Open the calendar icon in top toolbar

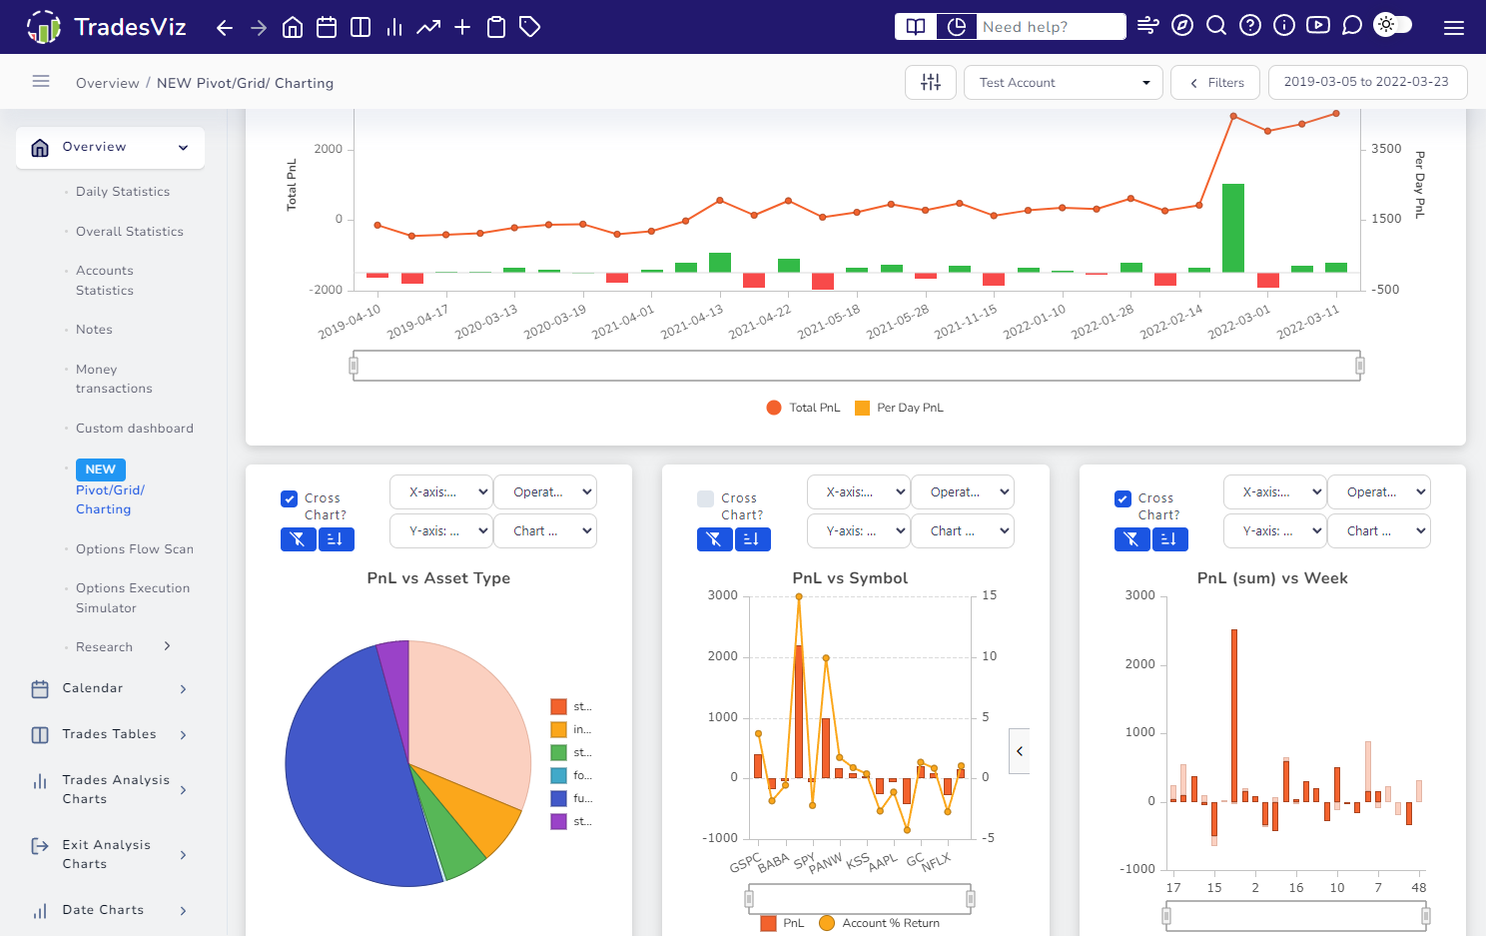327,27
